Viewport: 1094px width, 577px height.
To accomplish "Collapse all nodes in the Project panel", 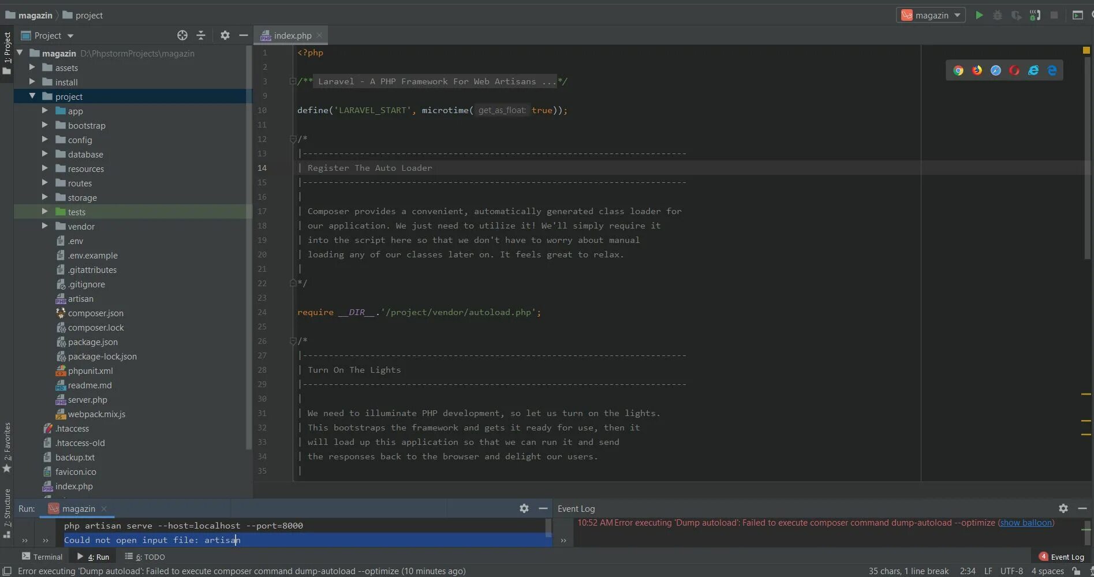I will [201, 35].
